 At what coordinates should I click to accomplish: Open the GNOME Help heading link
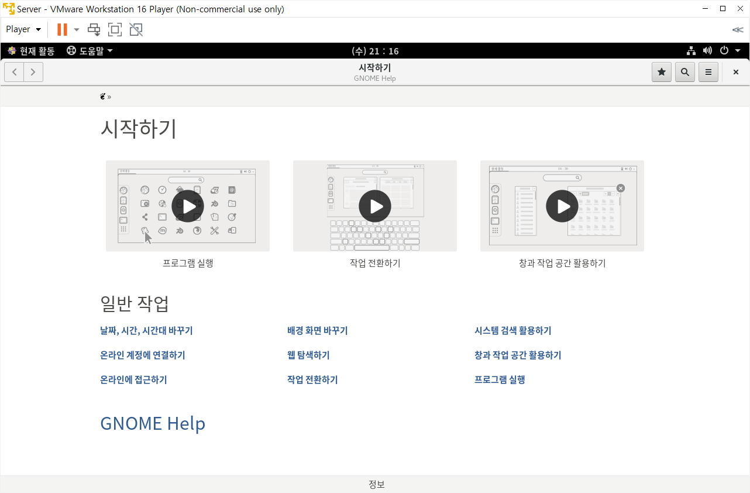[153, 423]
